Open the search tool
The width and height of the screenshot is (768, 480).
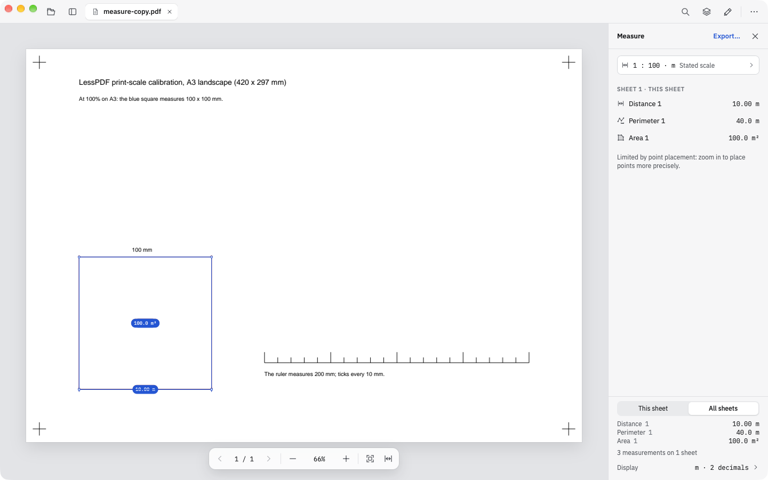(685, 12)
